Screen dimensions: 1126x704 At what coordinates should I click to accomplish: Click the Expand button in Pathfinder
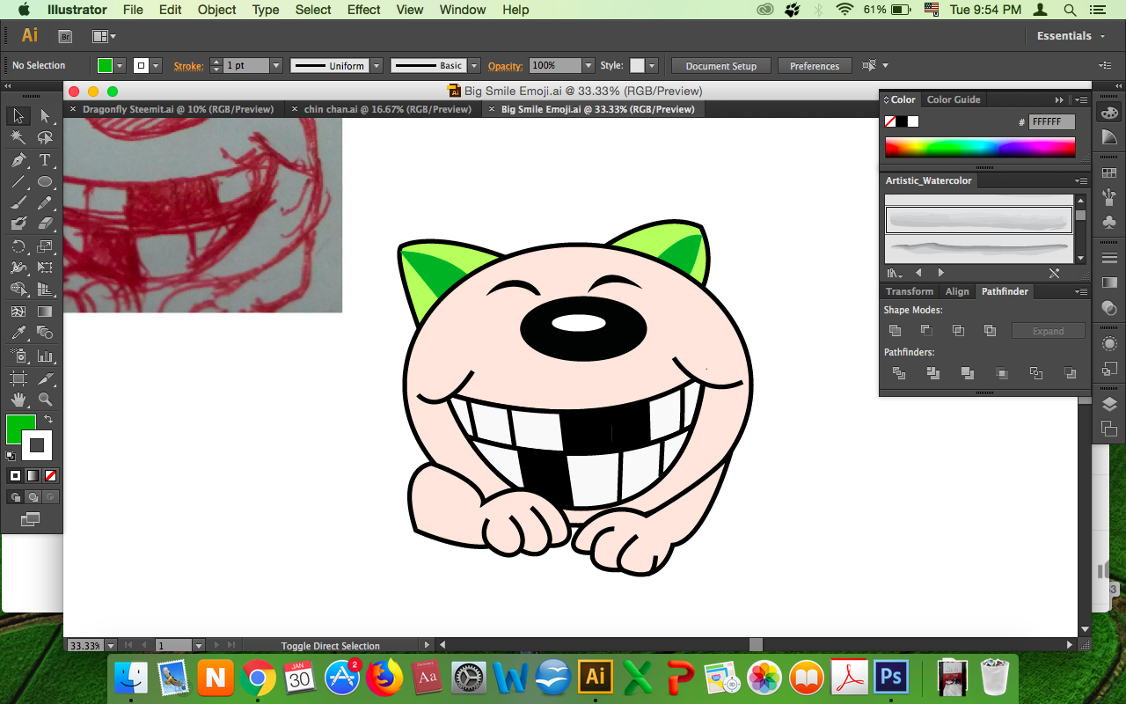pyautogui.click(x=1048, y=332)
